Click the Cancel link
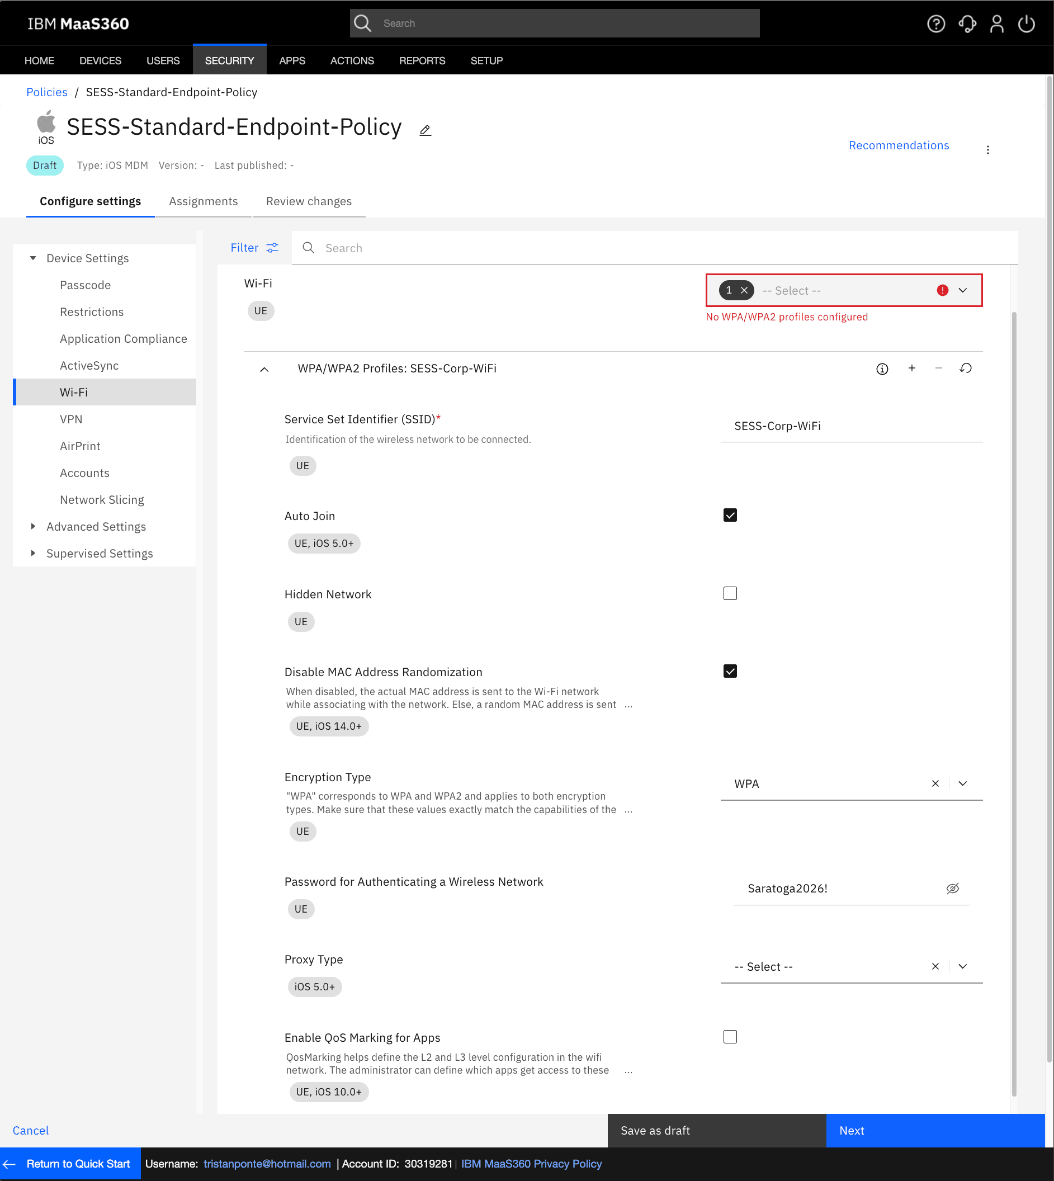Image resolution: width=1054 pixels, height=1181 pixels. pos(31,1130)
